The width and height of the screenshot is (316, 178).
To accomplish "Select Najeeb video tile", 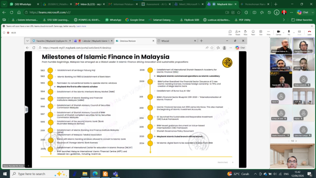I will (x=281, y=80).
